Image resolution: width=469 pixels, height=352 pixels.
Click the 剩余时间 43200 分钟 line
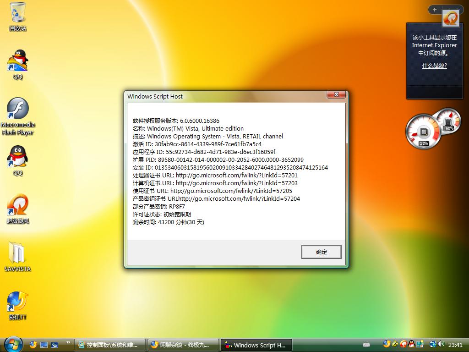169,222
